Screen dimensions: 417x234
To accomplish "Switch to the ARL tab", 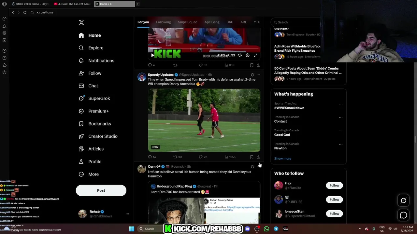I will [x=243, y=22].
